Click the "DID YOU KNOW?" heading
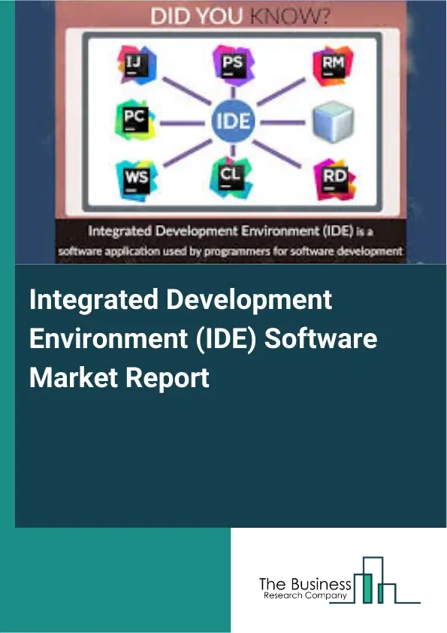Viewport: 447px width, 633px height. click(x=240, y=16)
